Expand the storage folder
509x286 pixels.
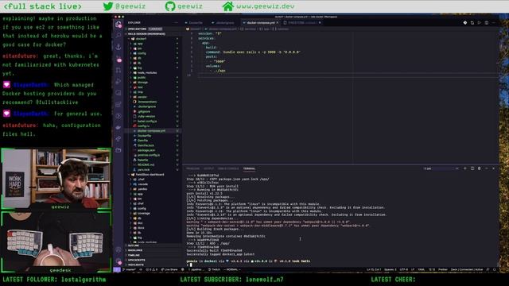153,83
